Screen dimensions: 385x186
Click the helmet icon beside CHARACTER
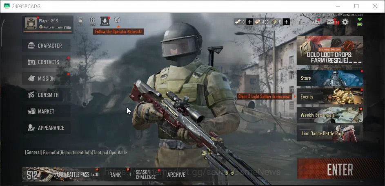[x=31, y=46]
